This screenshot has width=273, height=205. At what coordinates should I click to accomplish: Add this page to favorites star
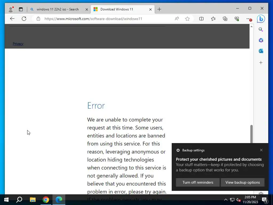pos(187,19)
